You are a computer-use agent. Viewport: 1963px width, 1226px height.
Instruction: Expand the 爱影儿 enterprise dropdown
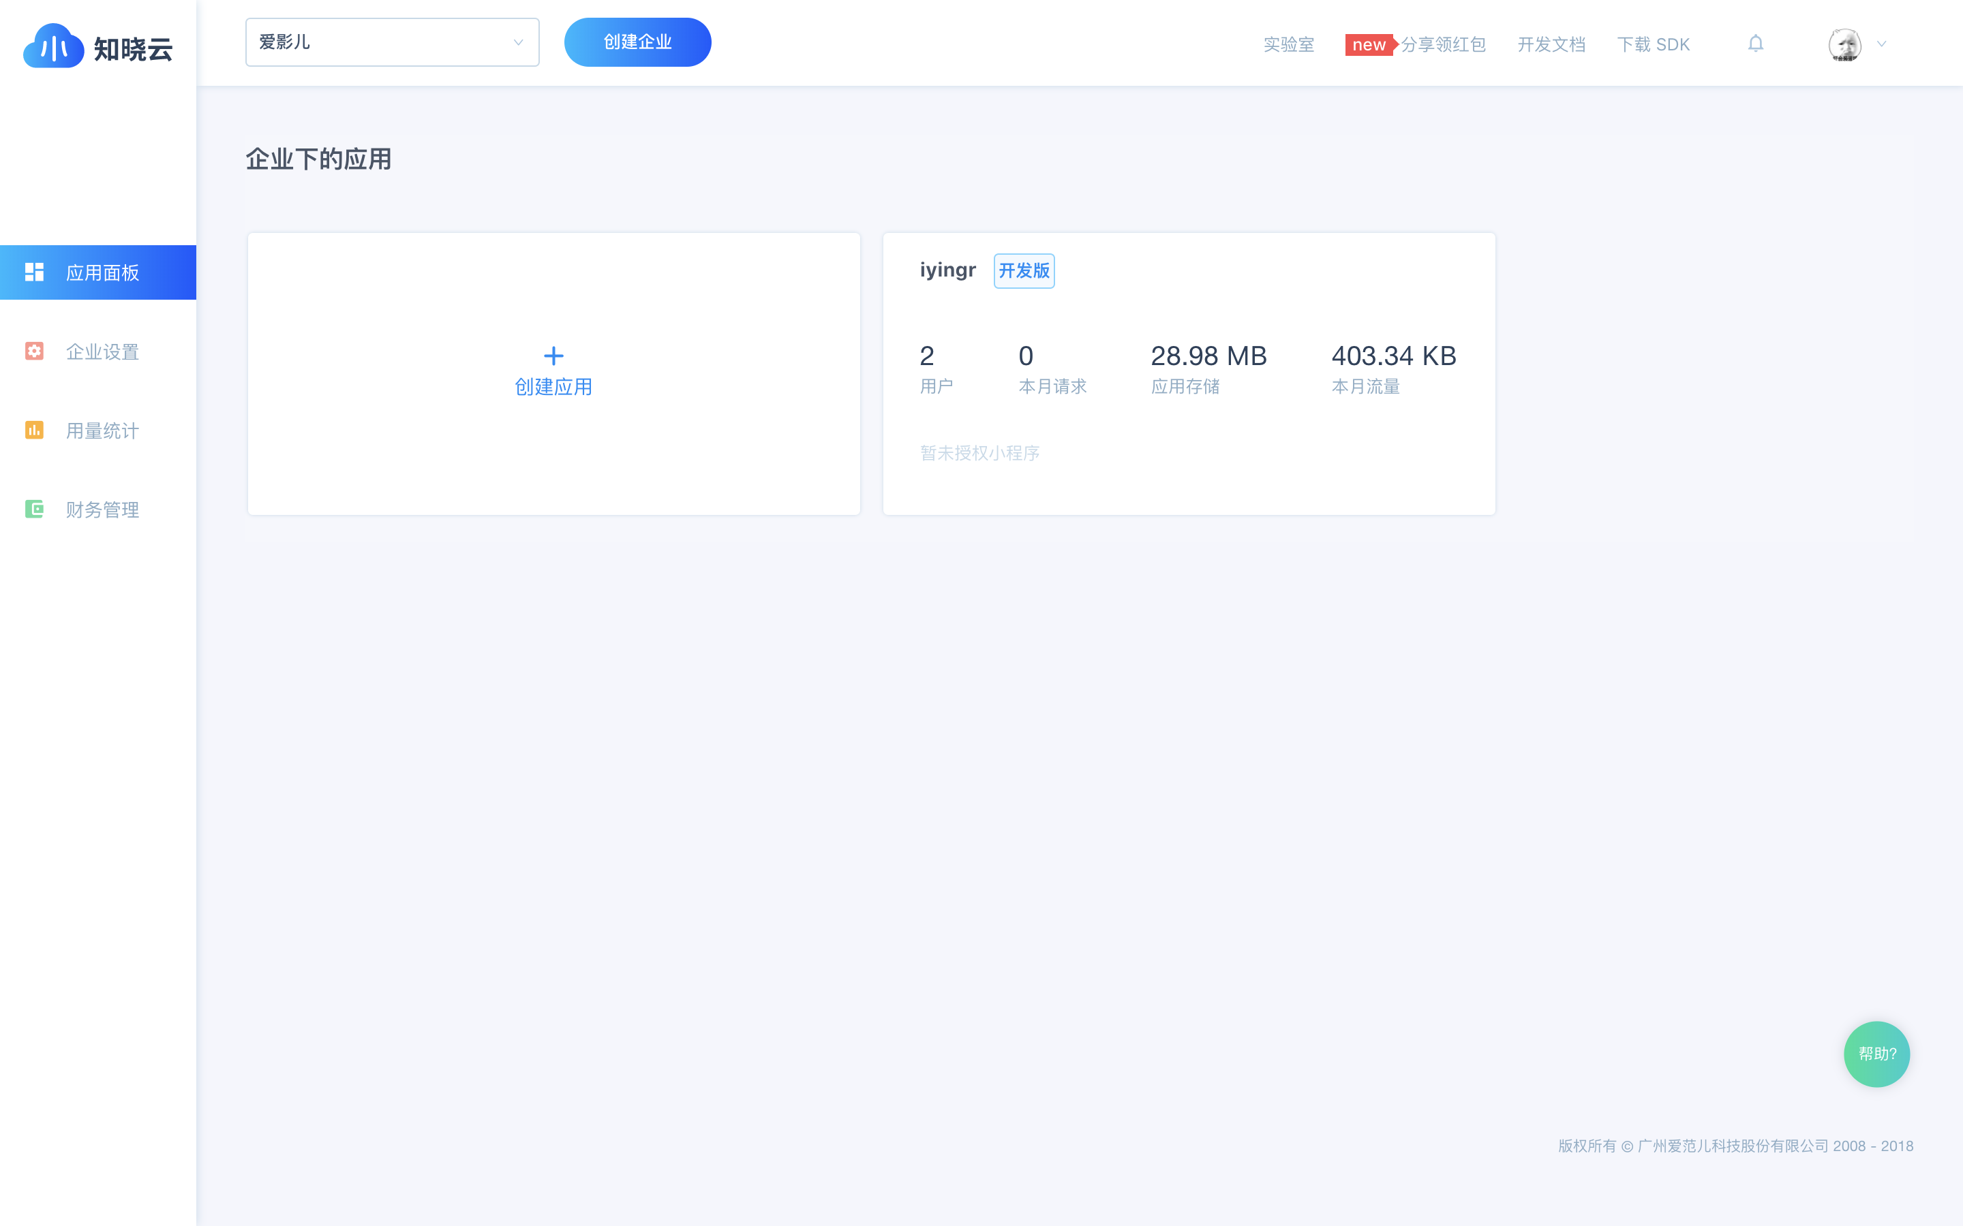pos(392,42)
